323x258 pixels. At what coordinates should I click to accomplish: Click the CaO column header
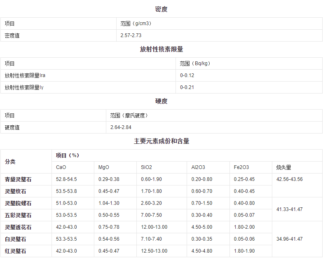click(x=61, y=167)
